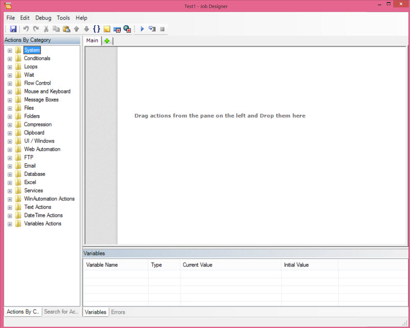The image size is (410, 328).
Task: Expand the Web Automation node
Action: click(x=10, y=150)
